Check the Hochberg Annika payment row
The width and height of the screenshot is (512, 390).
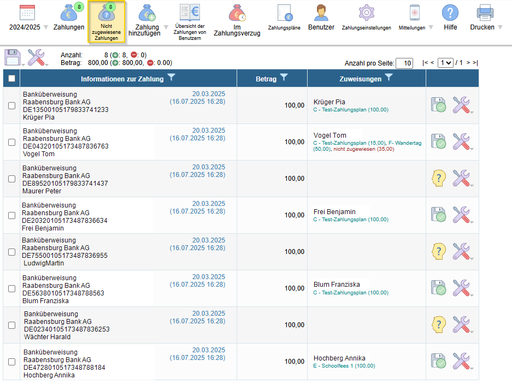tap(12, 361)
